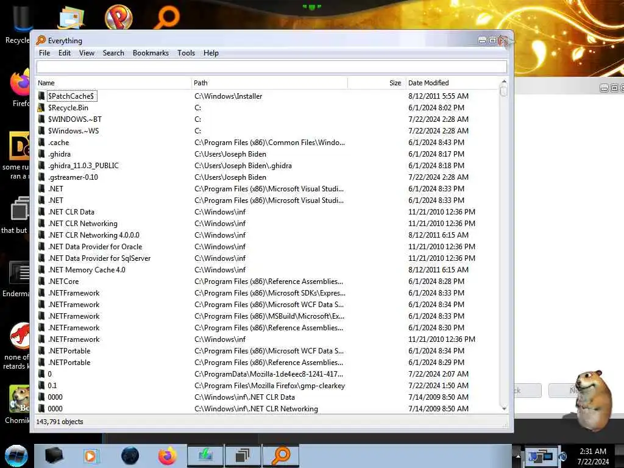Click path C:\Program Files\Mozilla Firefox\gmp-clearkey

tap(270, 385)
